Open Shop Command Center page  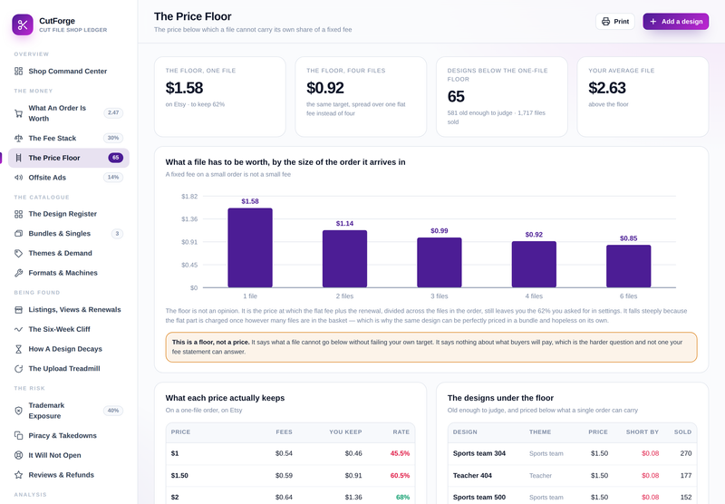click(69, 72)
